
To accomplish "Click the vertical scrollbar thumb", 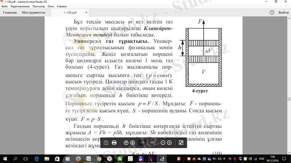I will pyautogui.click(x=289, y=99).
